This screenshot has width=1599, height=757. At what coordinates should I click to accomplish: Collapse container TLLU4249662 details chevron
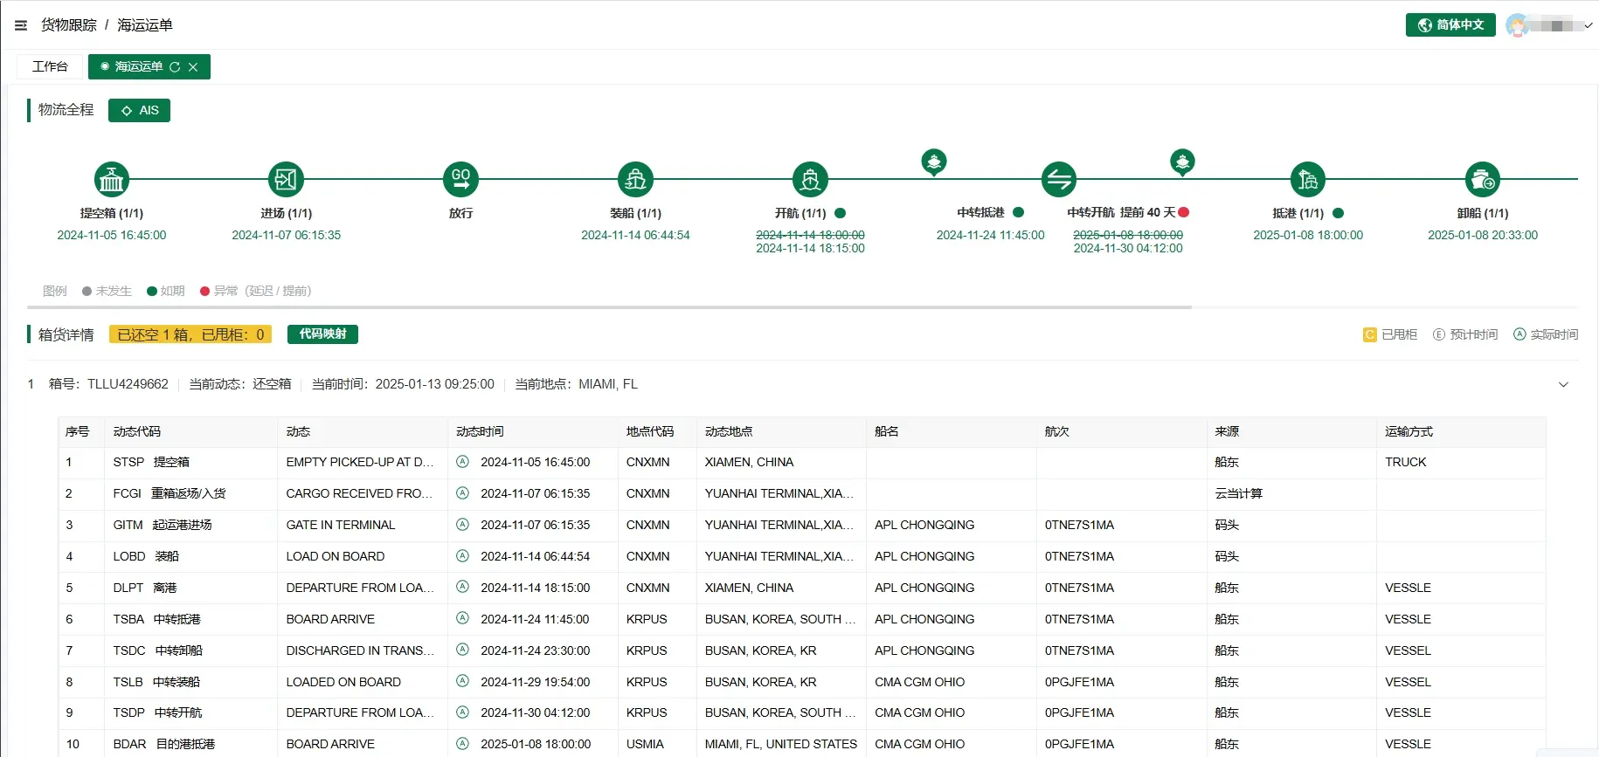click(x=1563, y=384)
